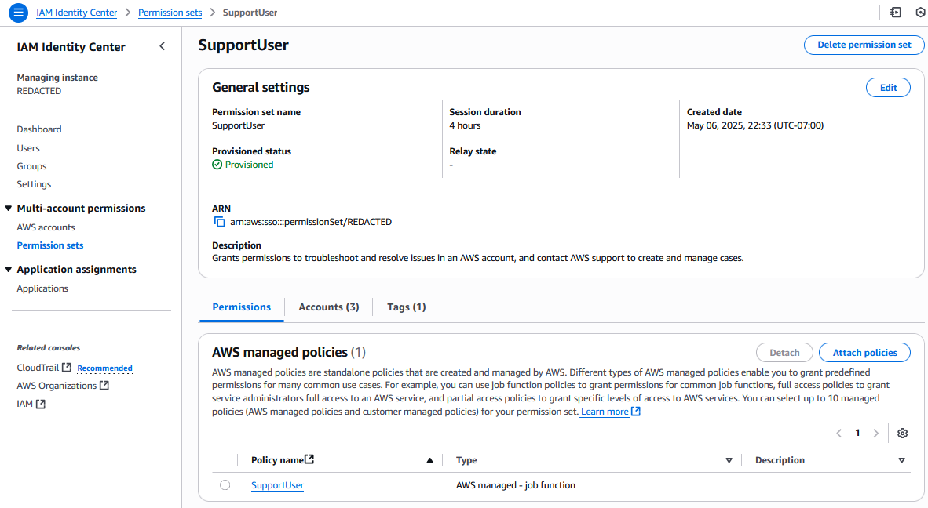The image size is (928, 508).
Task: Click the Policy name column header
Action: pyautogui.click(x=277, y=460)
